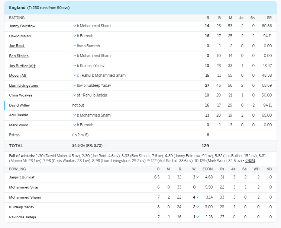Viewport: 281px width, 228px height.
Task: Expand Ben Stokes' dismissal chevron
Action: tap(74, 56)
